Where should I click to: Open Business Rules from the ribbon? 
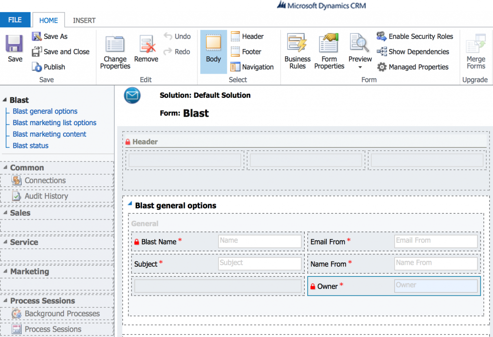pyautogui.click(x=298, y=52)
